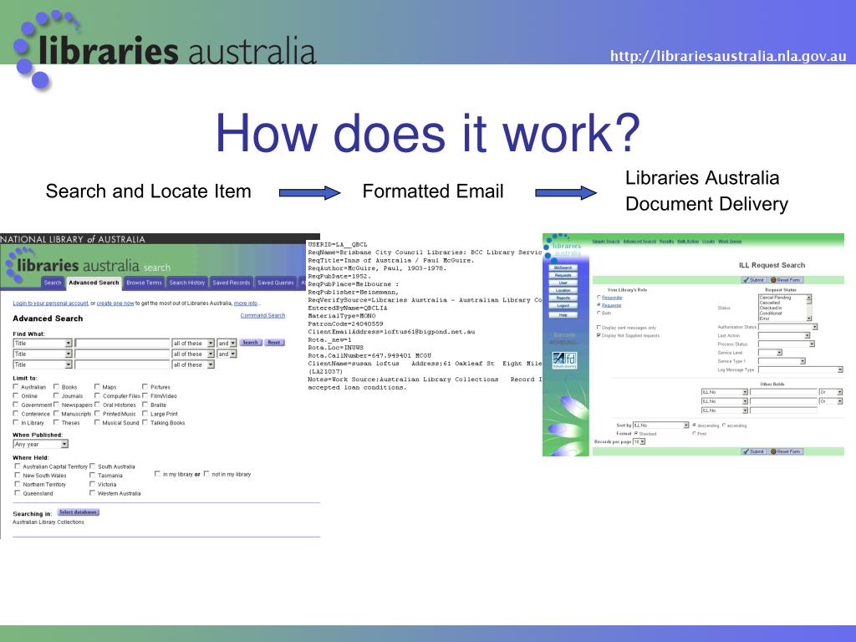
Task: Click the librariesaustralia.nla.gov.au URL
Action: [728, 56]
